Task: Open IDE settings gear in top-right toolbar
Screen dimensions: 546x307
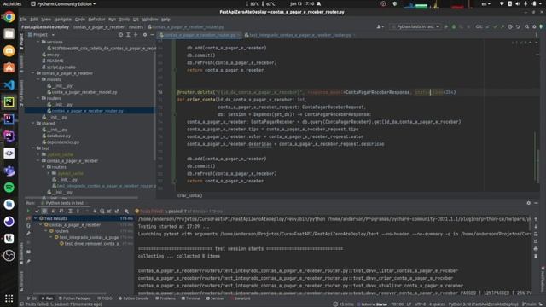Action: click(534, 26)
